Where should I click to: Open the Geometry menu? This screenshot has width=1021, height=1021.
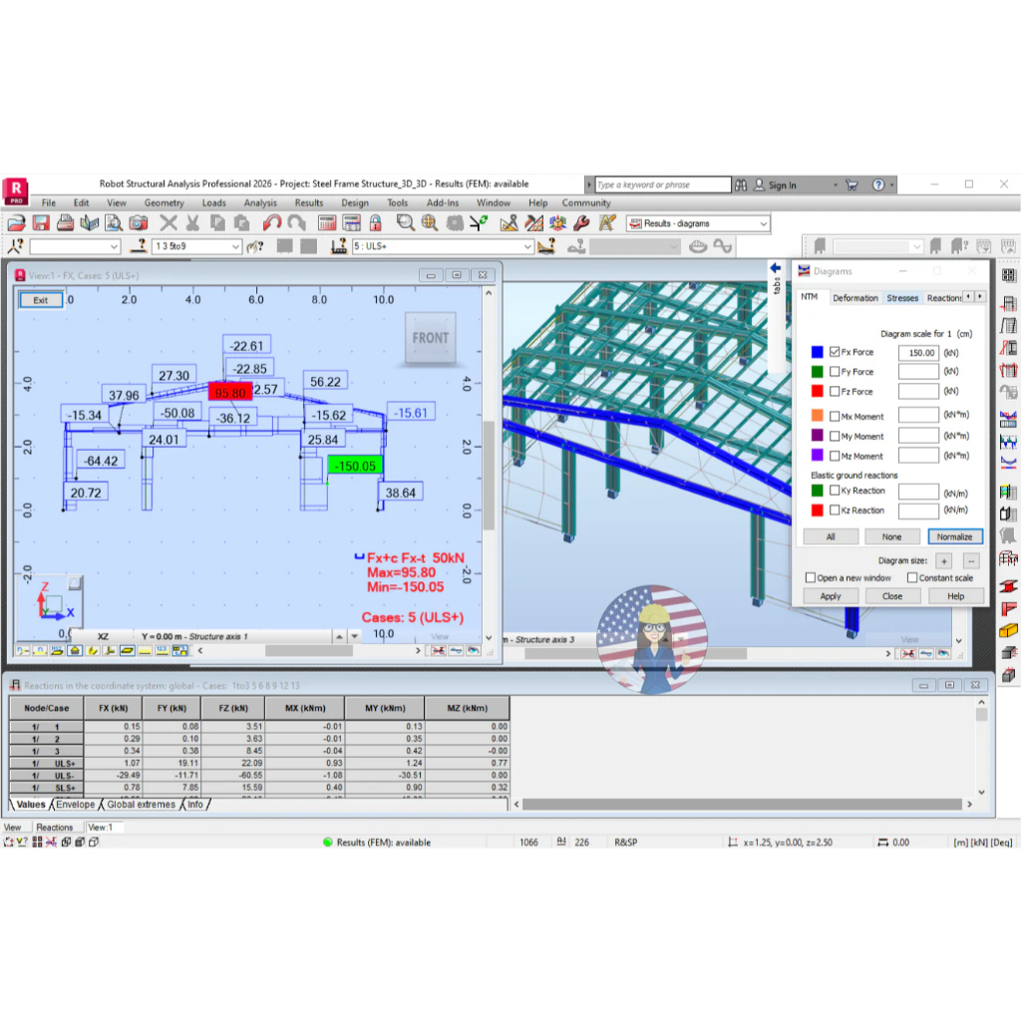point(165,203)
